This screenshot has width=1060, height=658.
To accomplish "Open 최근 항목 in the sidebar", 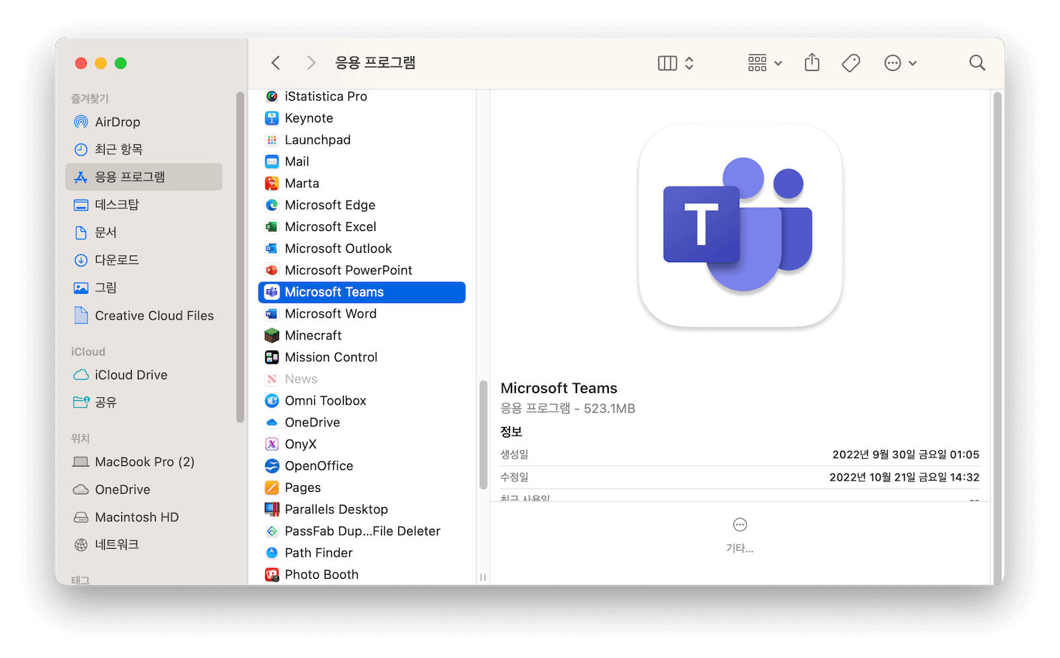I will coord(144,150).
